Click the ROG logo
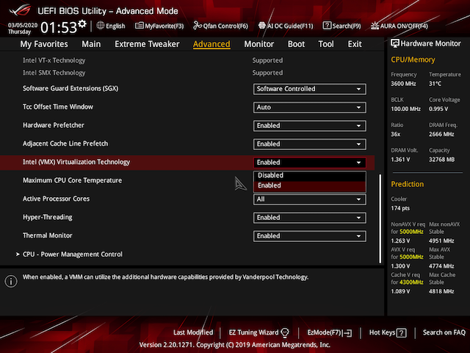 (x=20, y=10)
